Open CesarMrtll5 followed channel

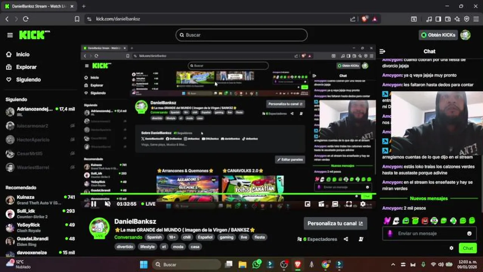coord(40,154)
